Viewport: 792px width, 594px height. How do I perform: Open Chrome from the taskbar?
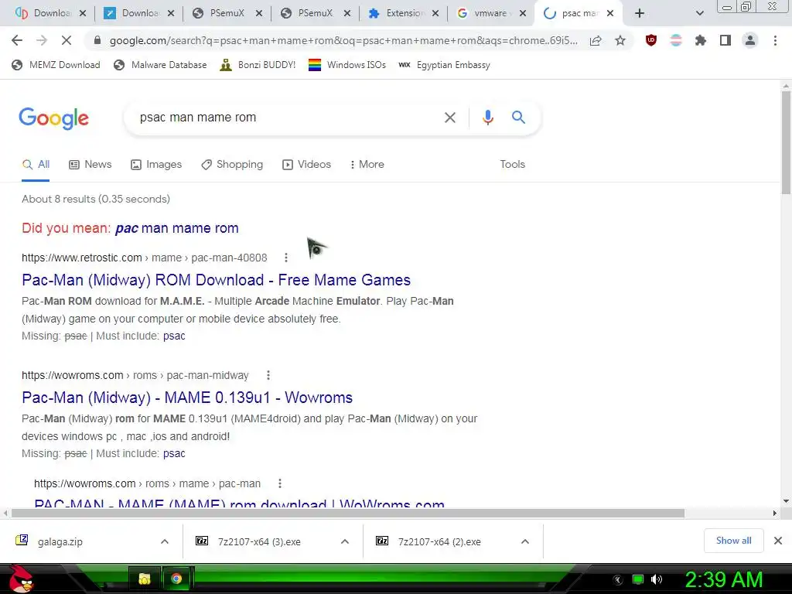(176, 579)
